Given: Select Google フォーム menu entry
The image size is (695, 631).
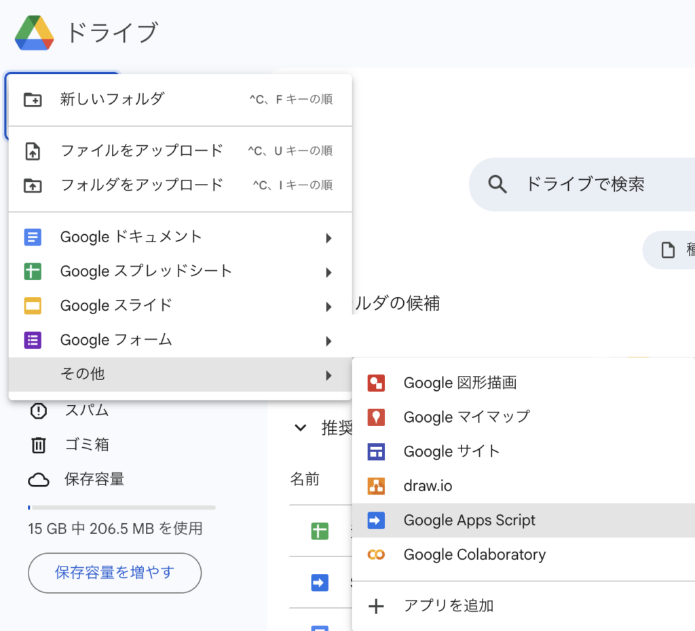Looking at the screenshot, I should click(180, 341).
